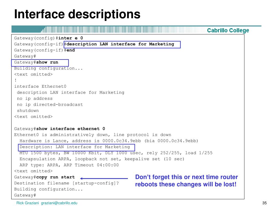This screenshot has height=206, width=274.
Task: Click the 'Don't forget this' warning note
Action: pos(187,181)
